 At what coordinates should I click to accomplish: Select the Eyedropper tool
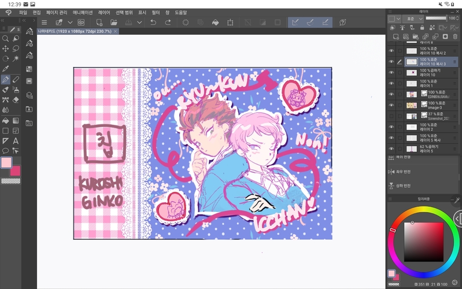(x=6, y=69)
